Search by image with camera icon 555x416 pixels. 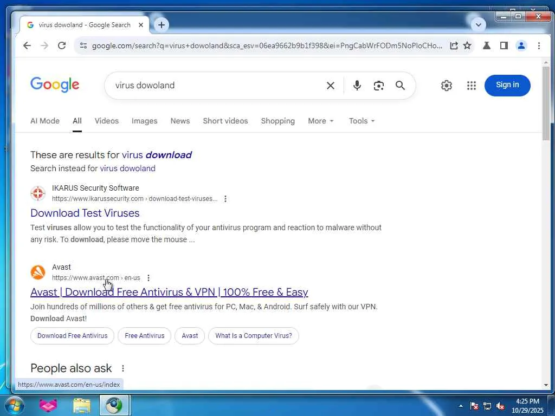[x=378, y=85]
